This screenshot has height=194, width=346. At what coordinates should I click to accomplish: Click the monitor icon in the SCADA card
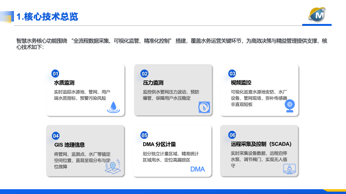[x=290, y=169]
